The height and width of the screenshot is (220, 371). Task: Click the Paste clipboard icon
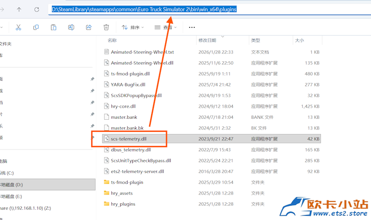click(53, 27)
